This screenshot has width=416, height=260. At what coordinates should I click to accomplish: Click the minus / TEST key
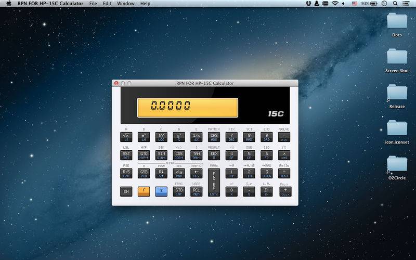coord(284,173)
